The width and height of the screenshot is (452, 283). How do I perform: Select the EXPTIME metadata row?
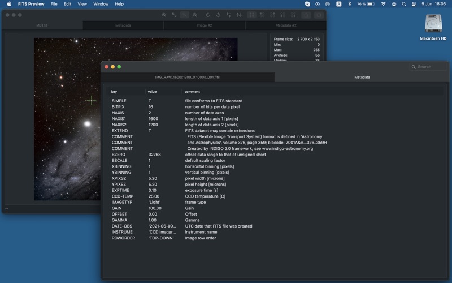(120, 190)
